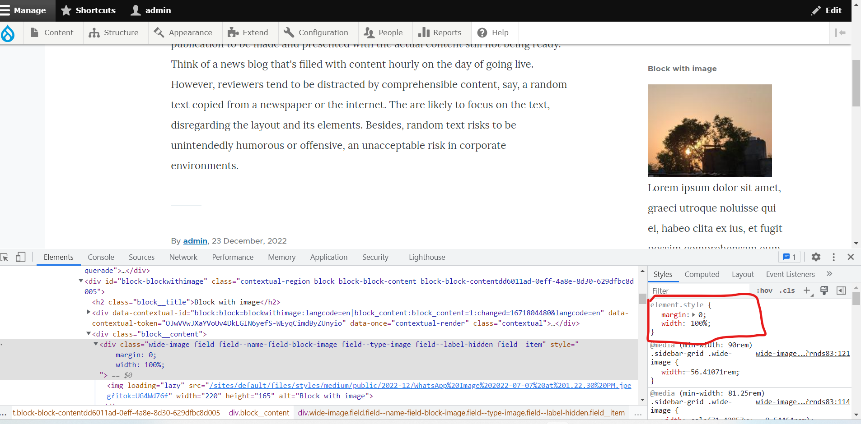Screen dimensions: 861x424
Task: Toggle the device emulation toolbar
Action: [20, 257]
